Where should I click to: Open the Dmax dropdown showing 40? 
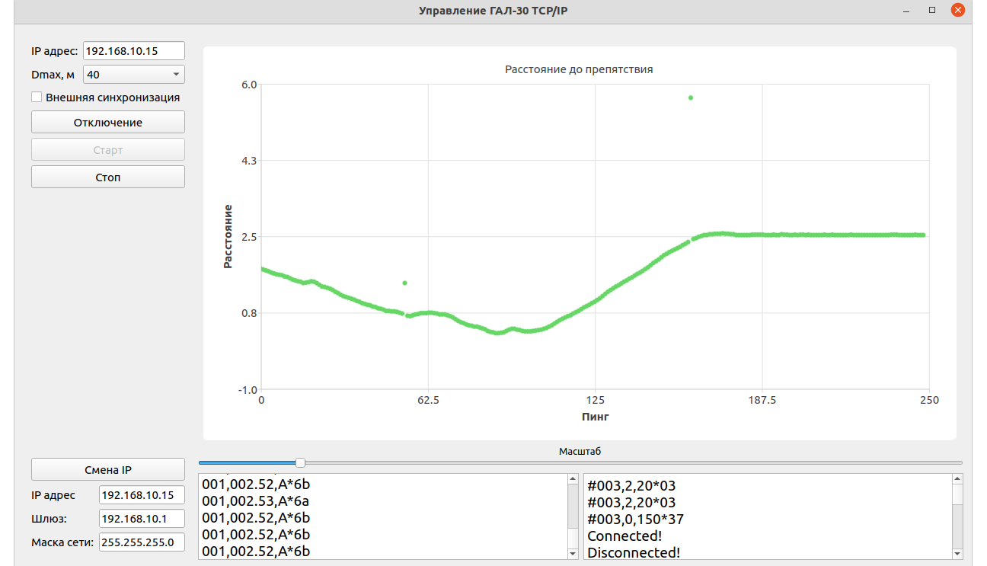coord(133,75)
